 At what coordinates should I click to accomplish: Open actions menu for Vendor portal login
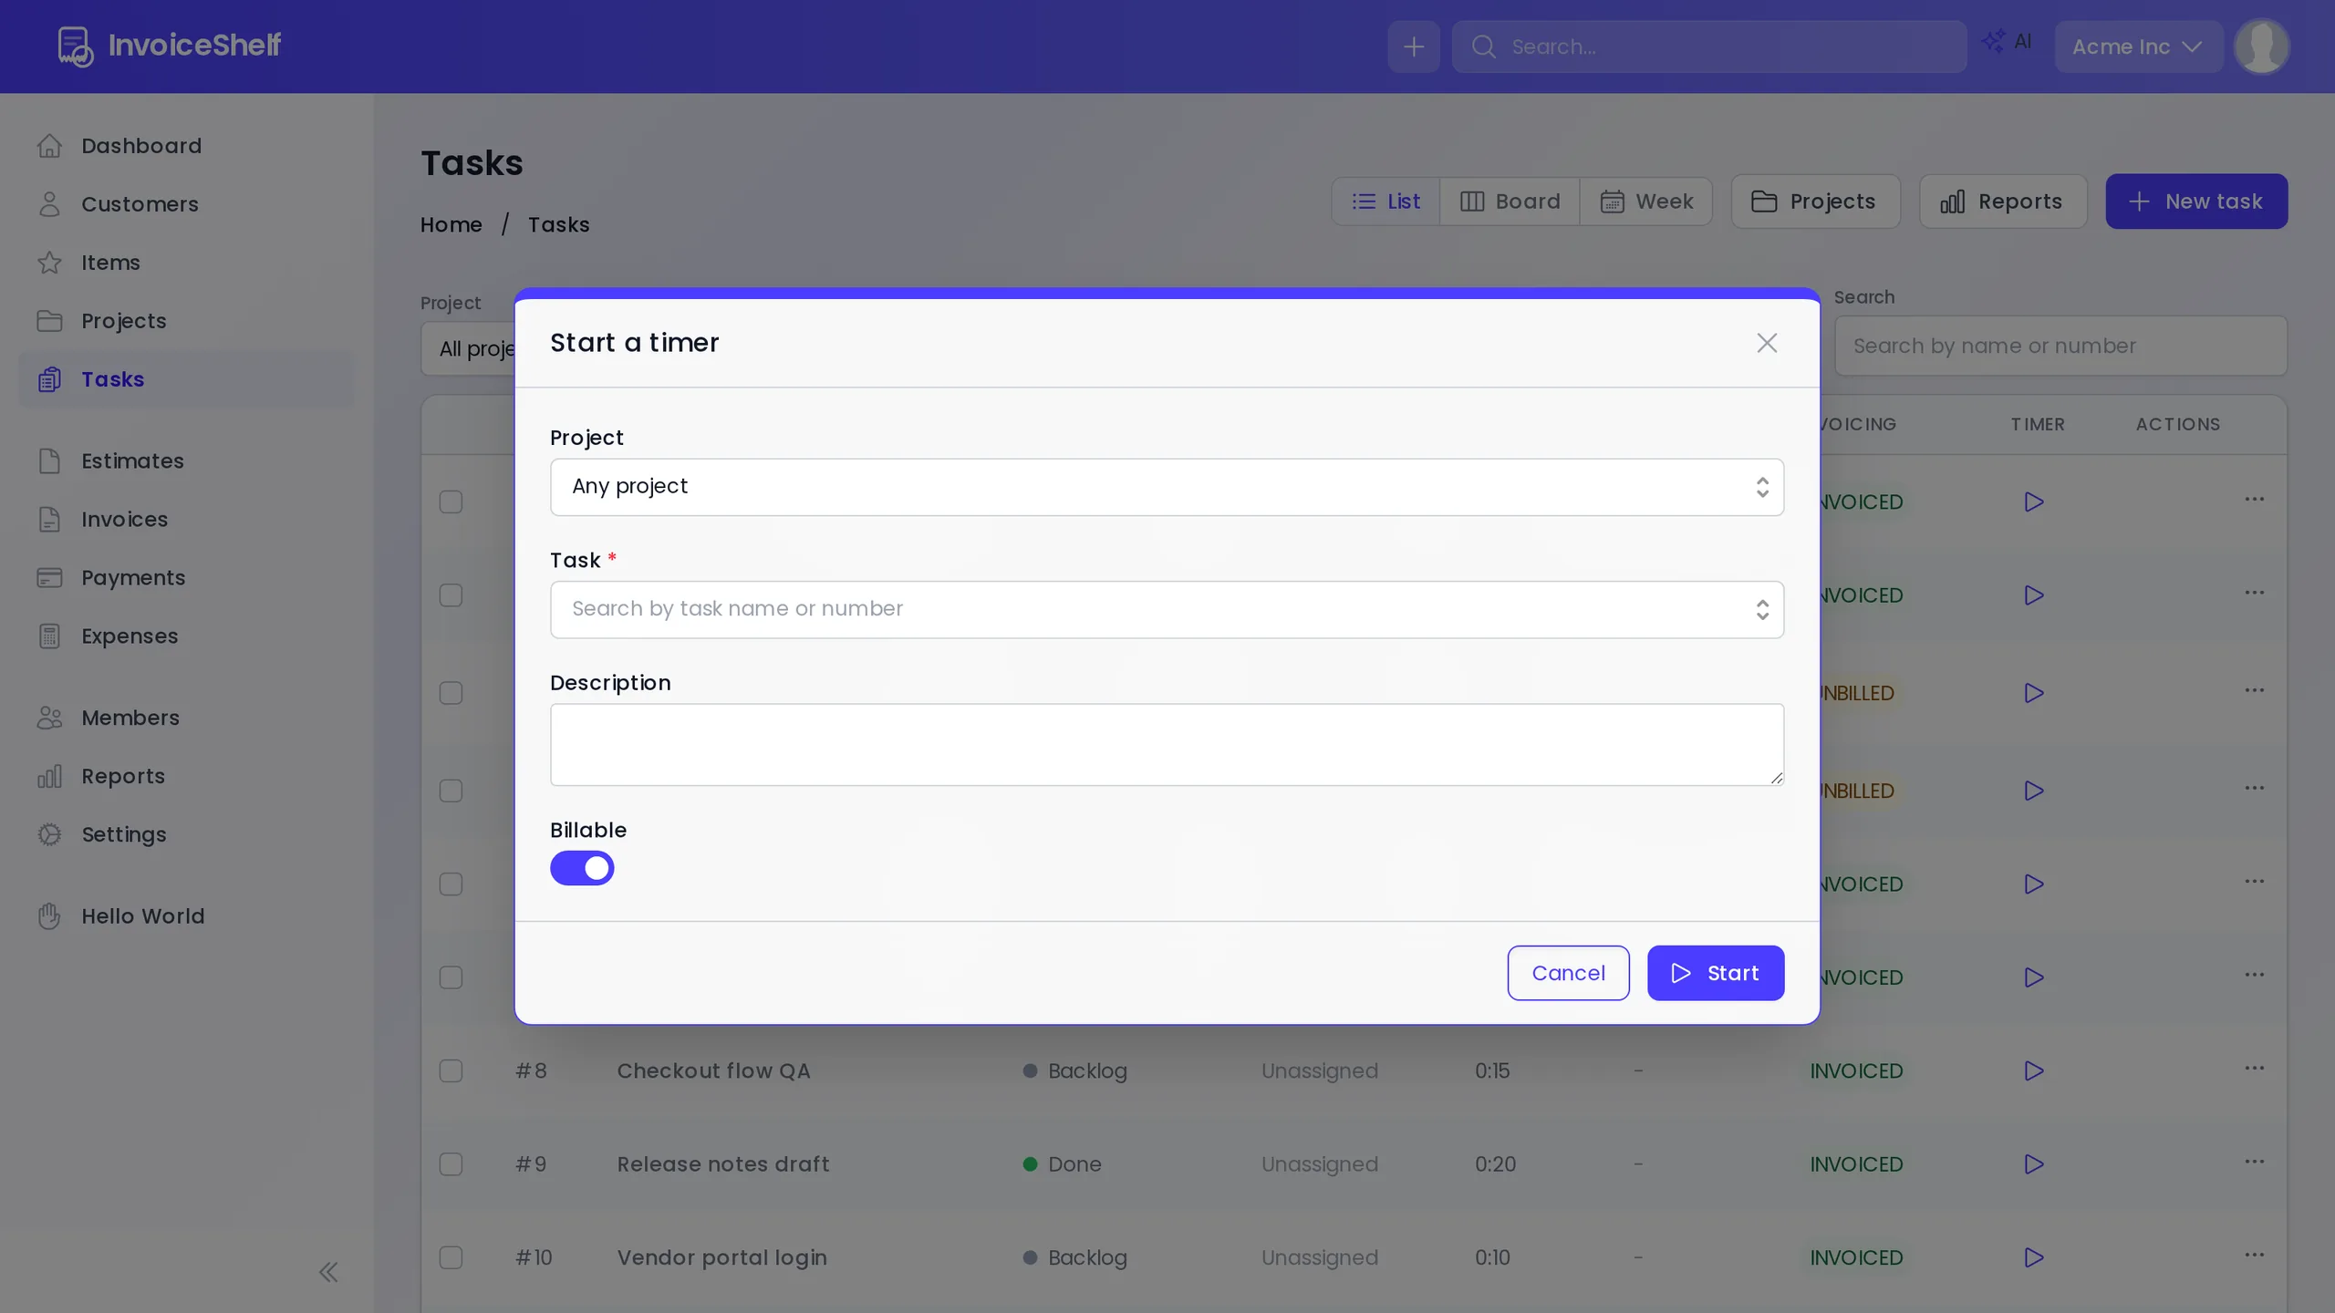coord(2255,1256)
